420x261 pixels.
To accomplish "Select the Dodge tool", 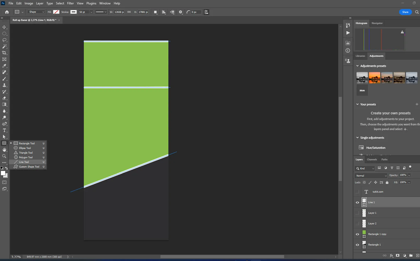I will 4,117.
